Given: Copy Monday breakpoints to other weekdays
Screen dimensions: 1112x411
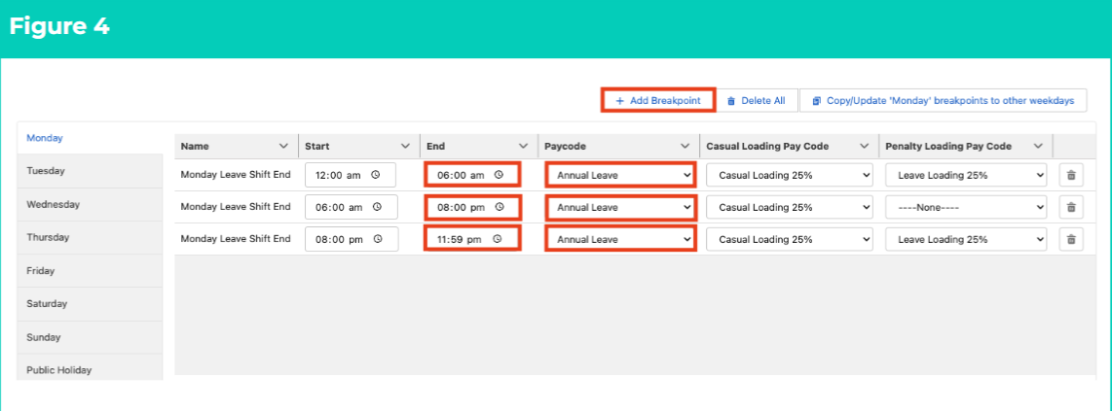Looking at the screenshot, I should coord(944,100).
